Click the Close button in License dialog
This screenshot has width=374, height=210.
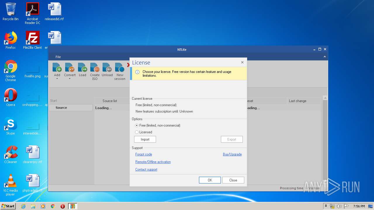point(233,180)
